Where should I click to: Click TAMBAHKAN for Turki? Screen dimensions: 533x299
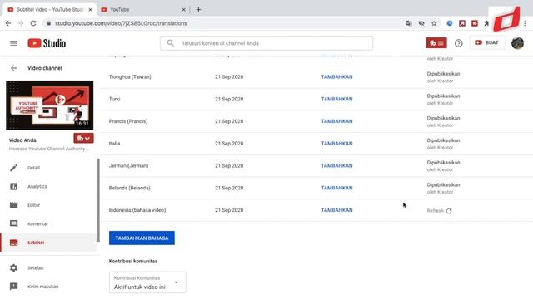pyautogui.click(x=336, y=99)
